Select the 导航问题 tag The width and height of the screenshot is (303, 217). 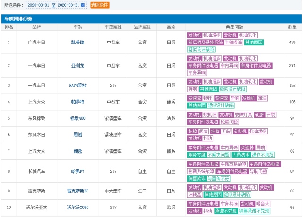(x=259, y=171)
